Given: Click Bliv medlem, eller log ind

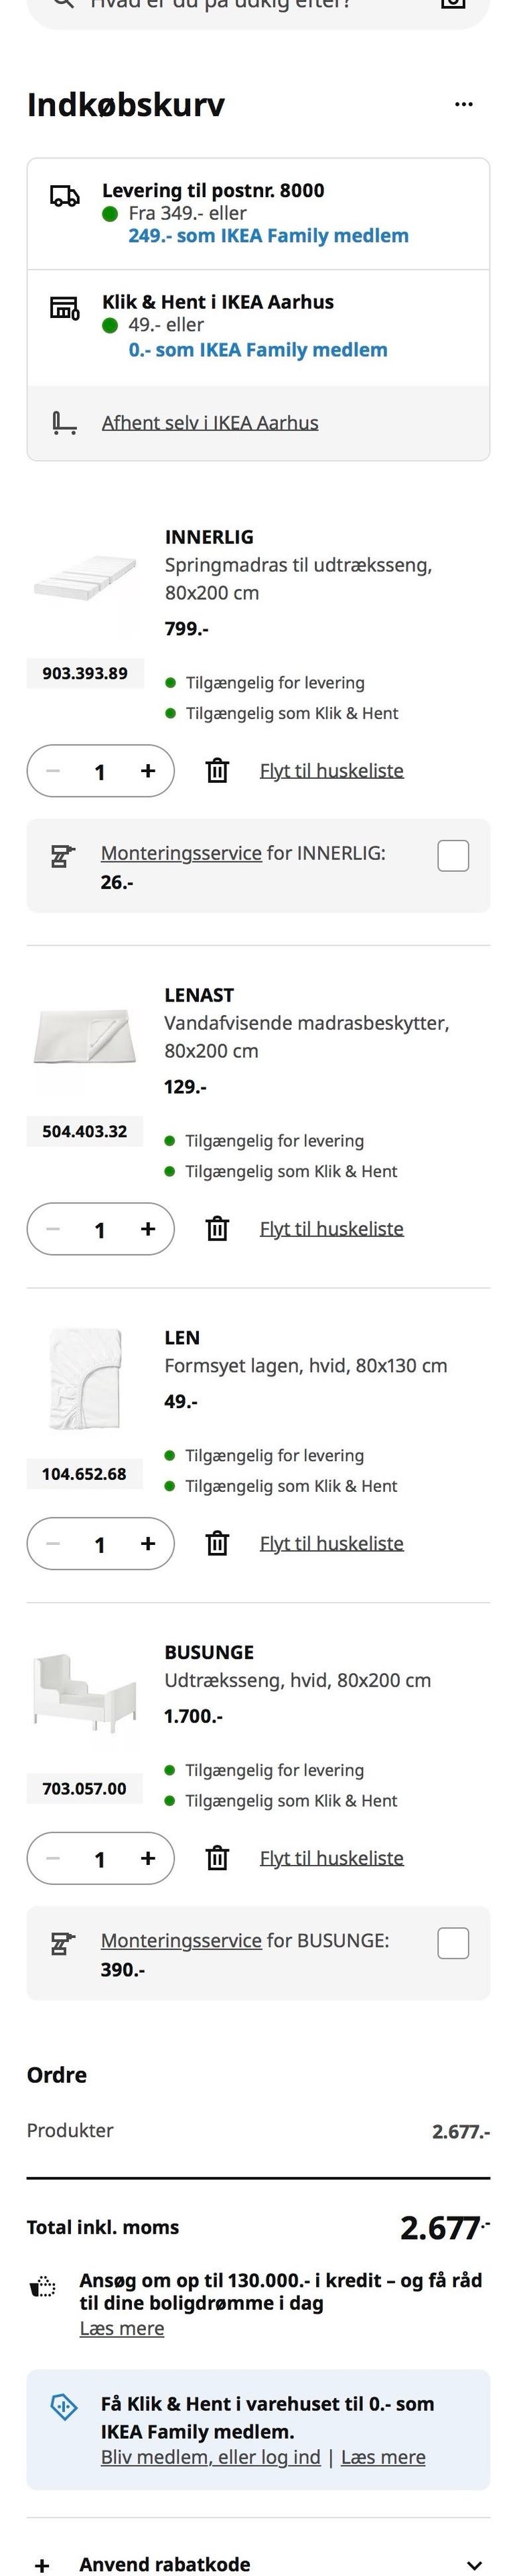Looking at the screenshot, I should (210, 2457).
